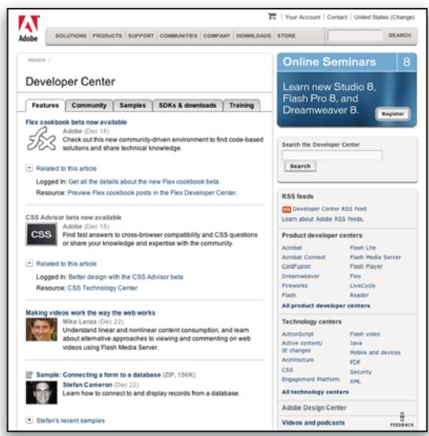Open Fireworks developer center link
This screenshot has height=436, width=429.
294,285
